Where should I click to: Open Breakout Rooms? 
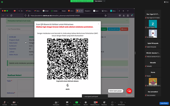[95, 103]
